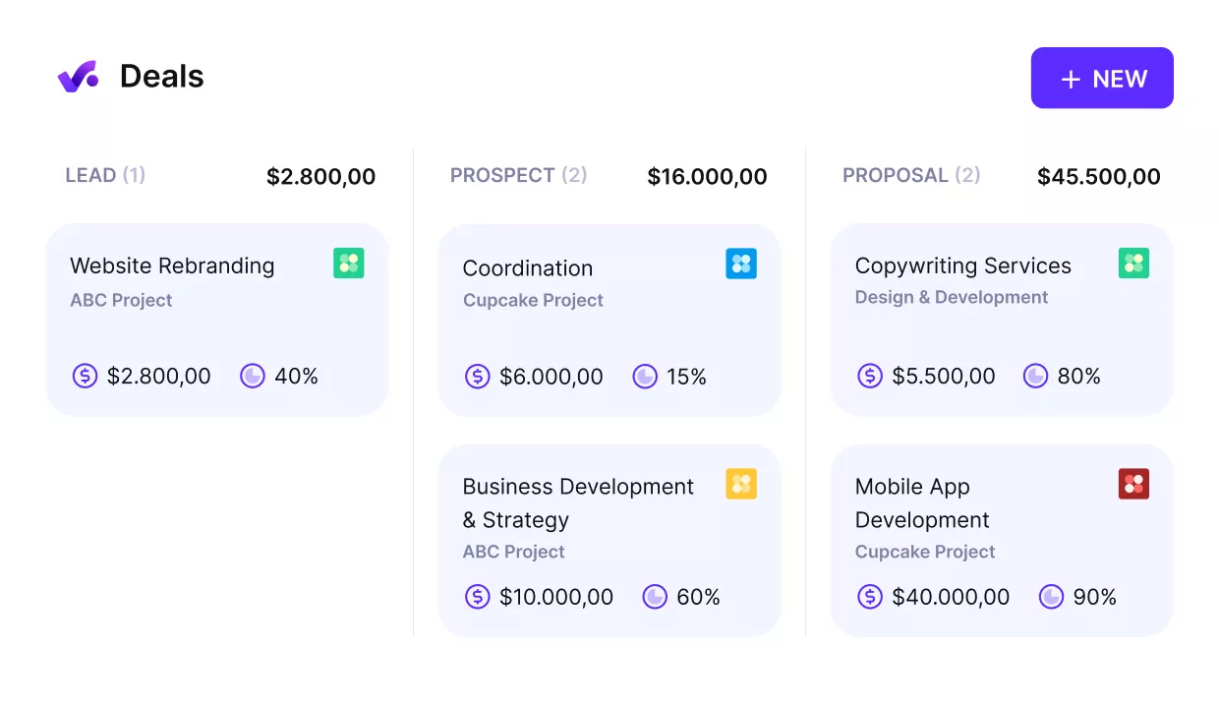This screenshot has width=1219, height=708.
Task: Select the yellow icon on Business Development & Strategy
Action: pyautogui.click(x=741, y=483)
